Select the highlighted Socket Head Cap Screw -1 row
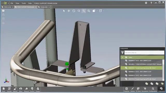This screenshot has width=166, height=93. coord(141,68)
